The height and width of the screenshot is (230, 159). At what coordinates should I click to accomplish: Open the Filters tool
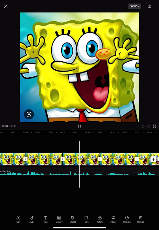pyautogui.click(x=100, y=219)
